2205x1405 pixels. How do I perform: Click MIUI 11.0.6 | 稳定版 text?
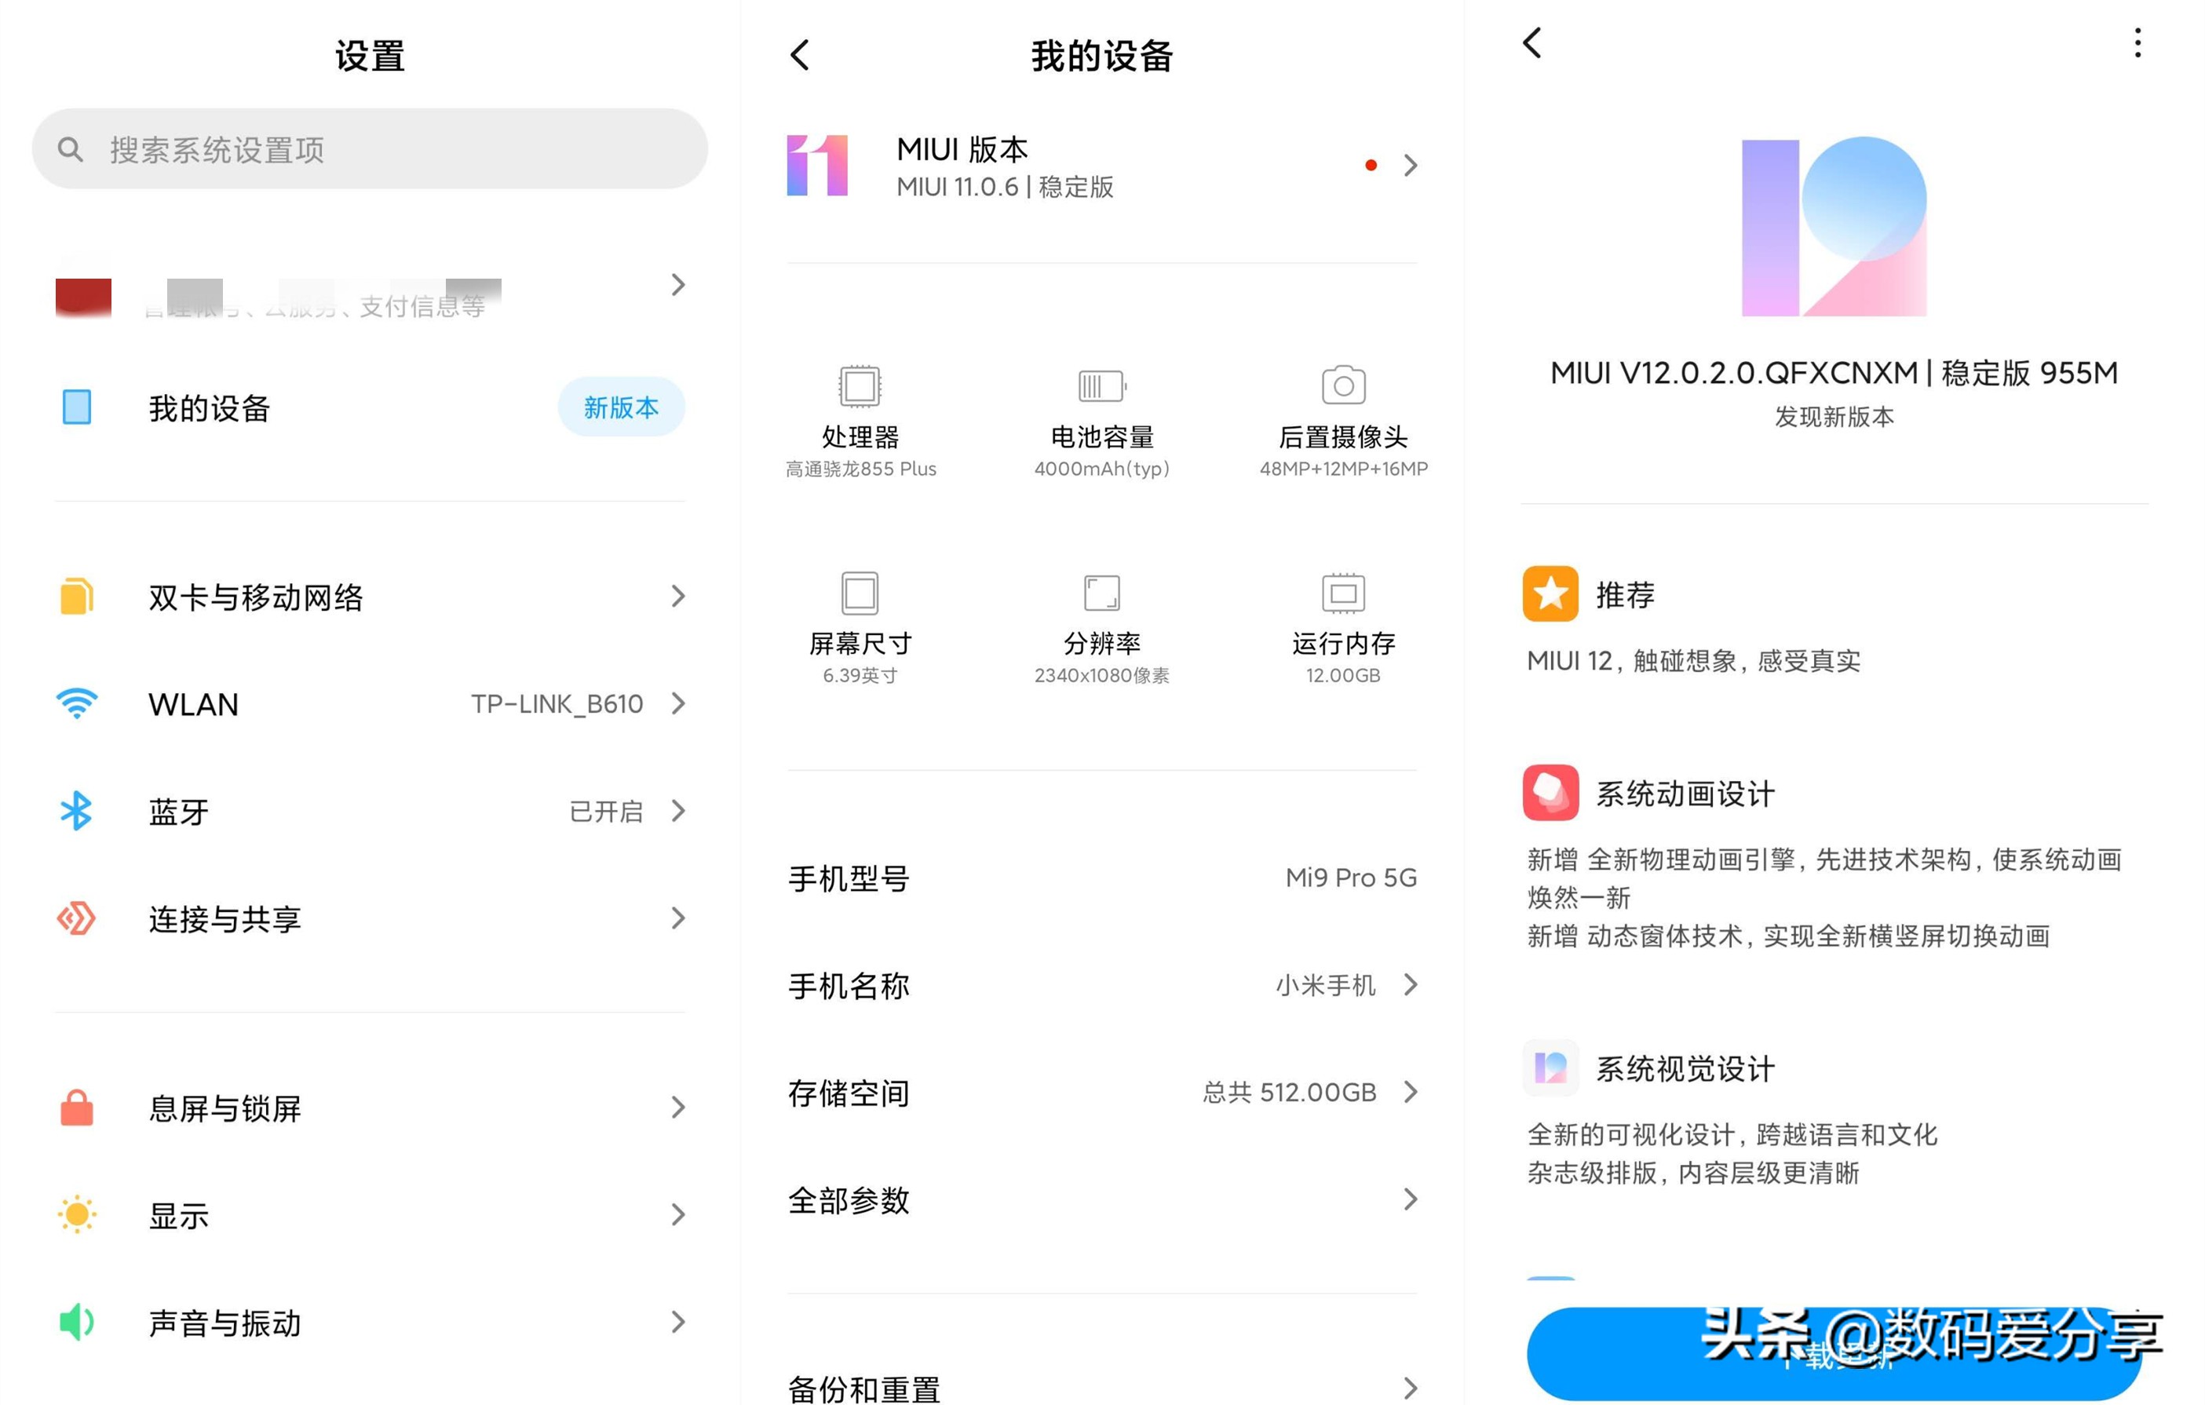(x=1005, y=187)
